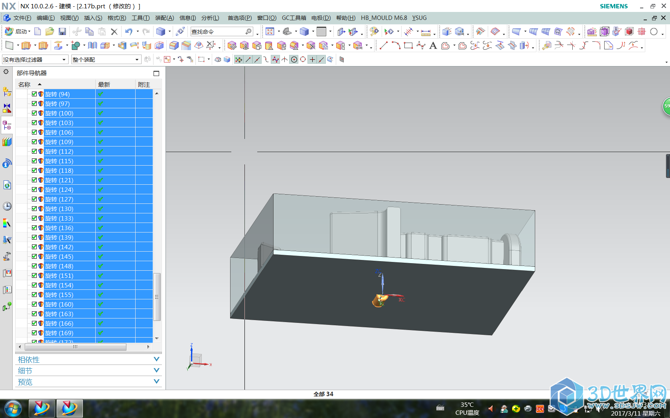Image resolution: width=670 pixels, height=418 pixels.
Task: Select the Line curve tool
Action: tap(383, 46)
